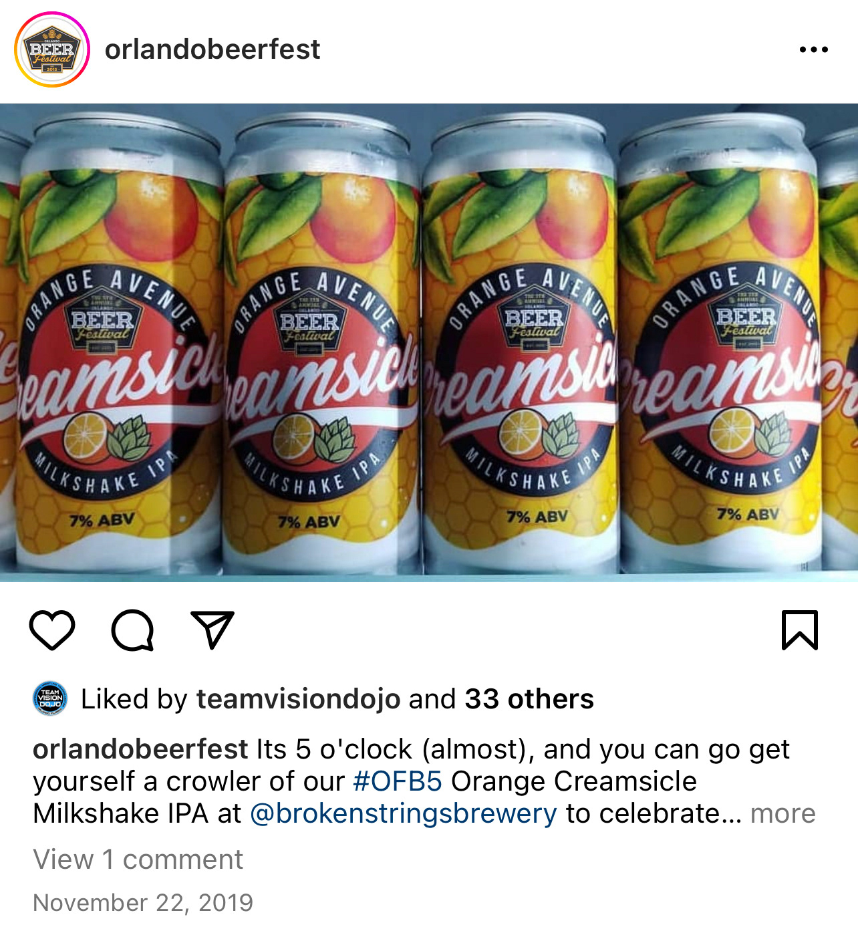Tap orlandobeerfest name in caption
858x935 pixels.
[141, 749]
